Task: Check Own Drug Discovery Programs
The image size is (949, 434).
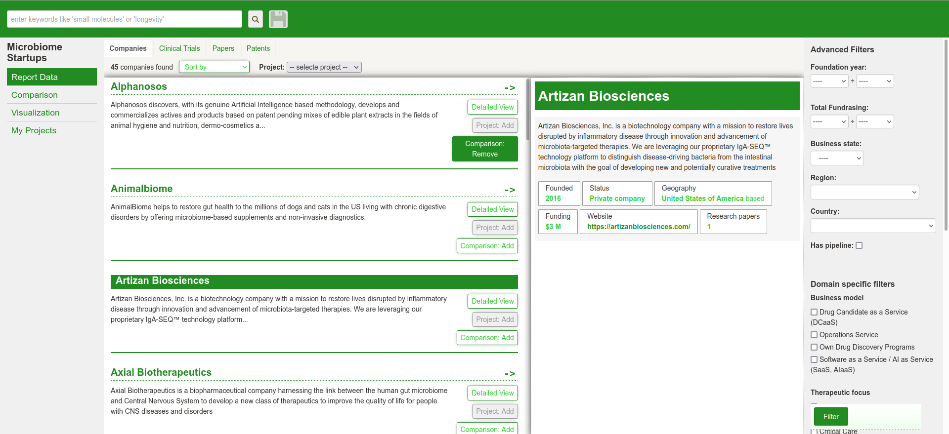Action: [x=814, y=347]
